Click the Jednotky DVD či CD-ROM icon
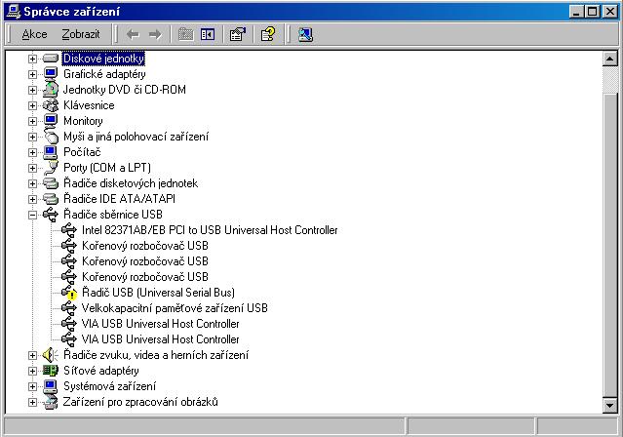Screen dimensions: 623x437 tap(52, 90)
